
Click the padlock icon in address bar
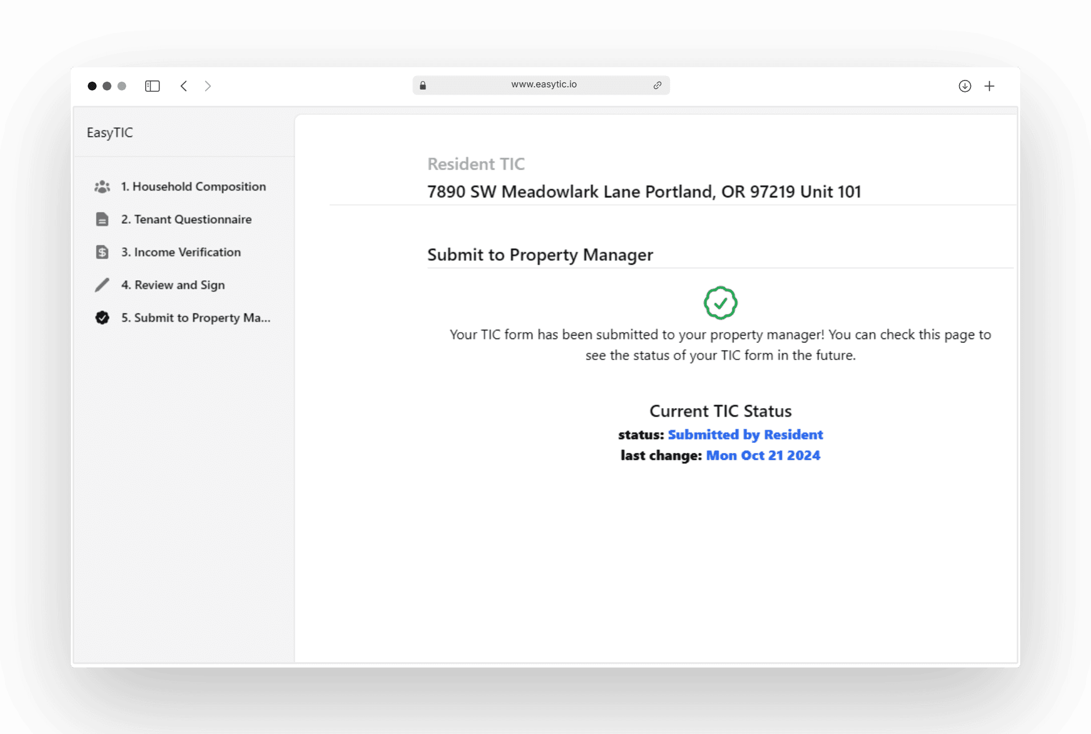[x=423, y=85]
